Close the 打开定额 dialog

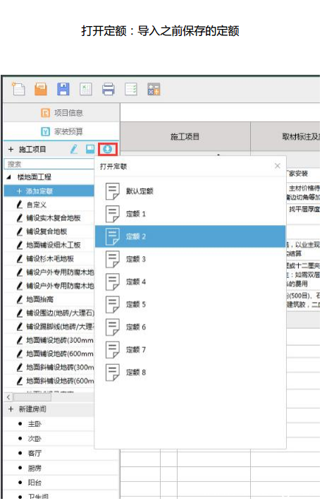tap(278, 166)
